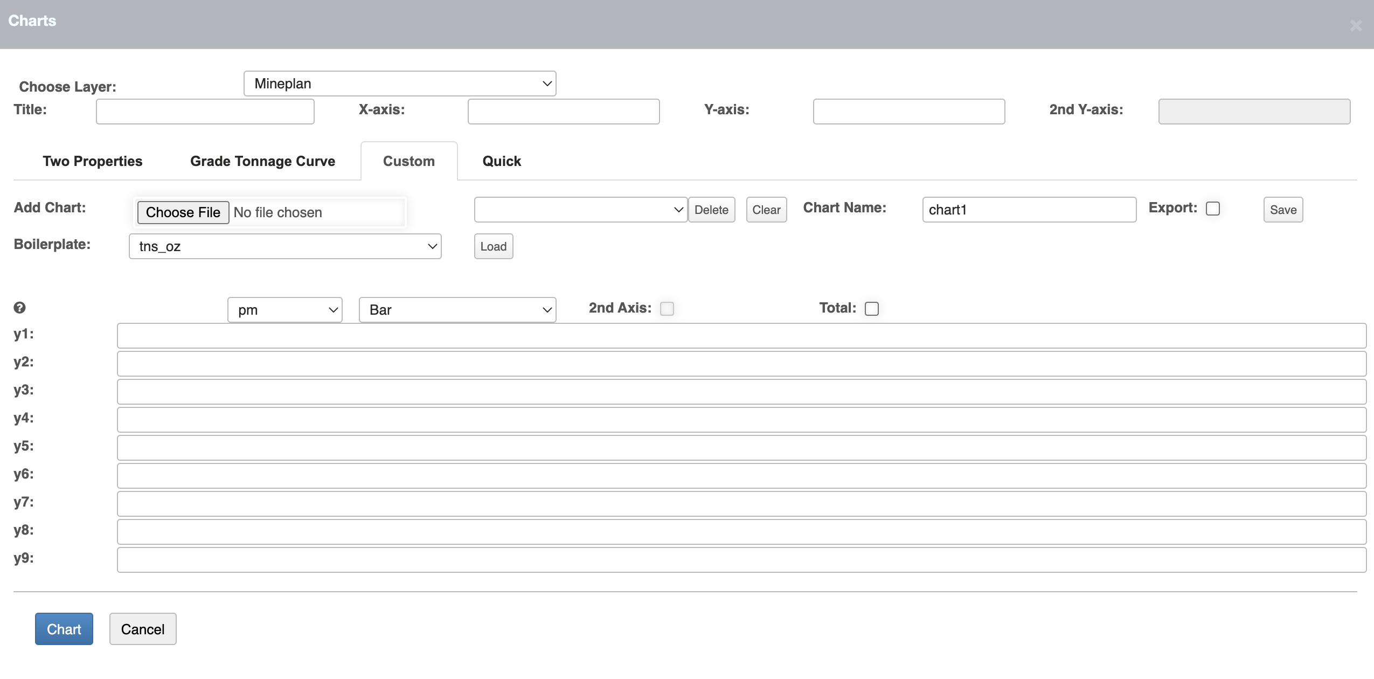Open the Quick tab
This screenshot has height=679, width=1374.
pyautogui.click(x=501, y=161)
